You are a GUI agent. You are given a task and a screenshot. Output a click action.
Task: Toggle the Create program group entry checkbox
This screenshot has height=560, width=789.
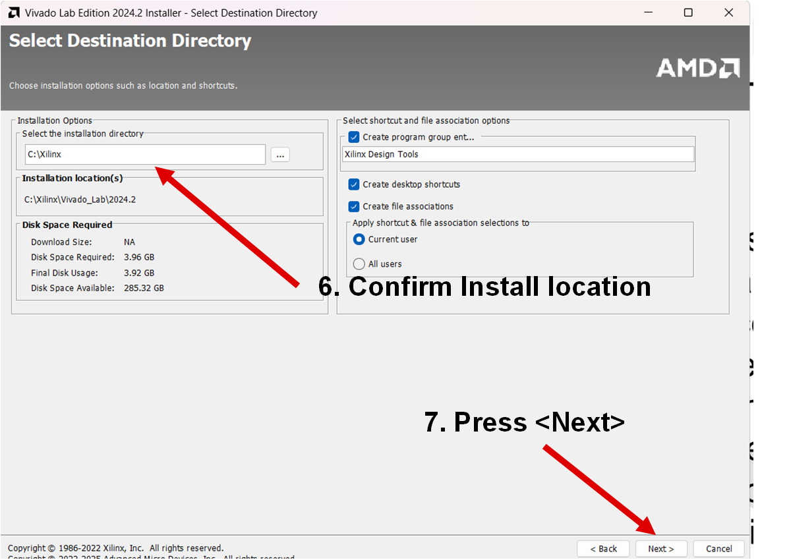[x=354, y=138]
